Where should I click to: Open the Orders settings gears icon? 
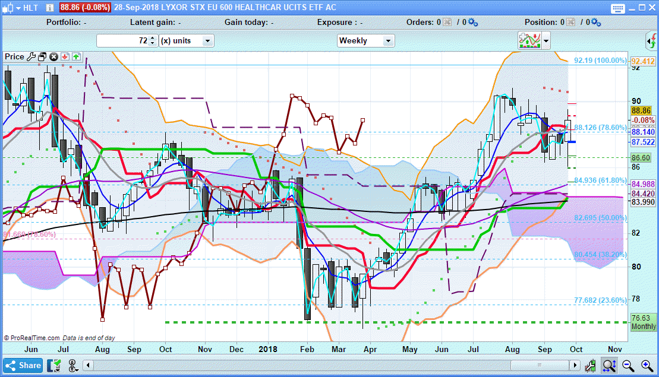(473, 22)
